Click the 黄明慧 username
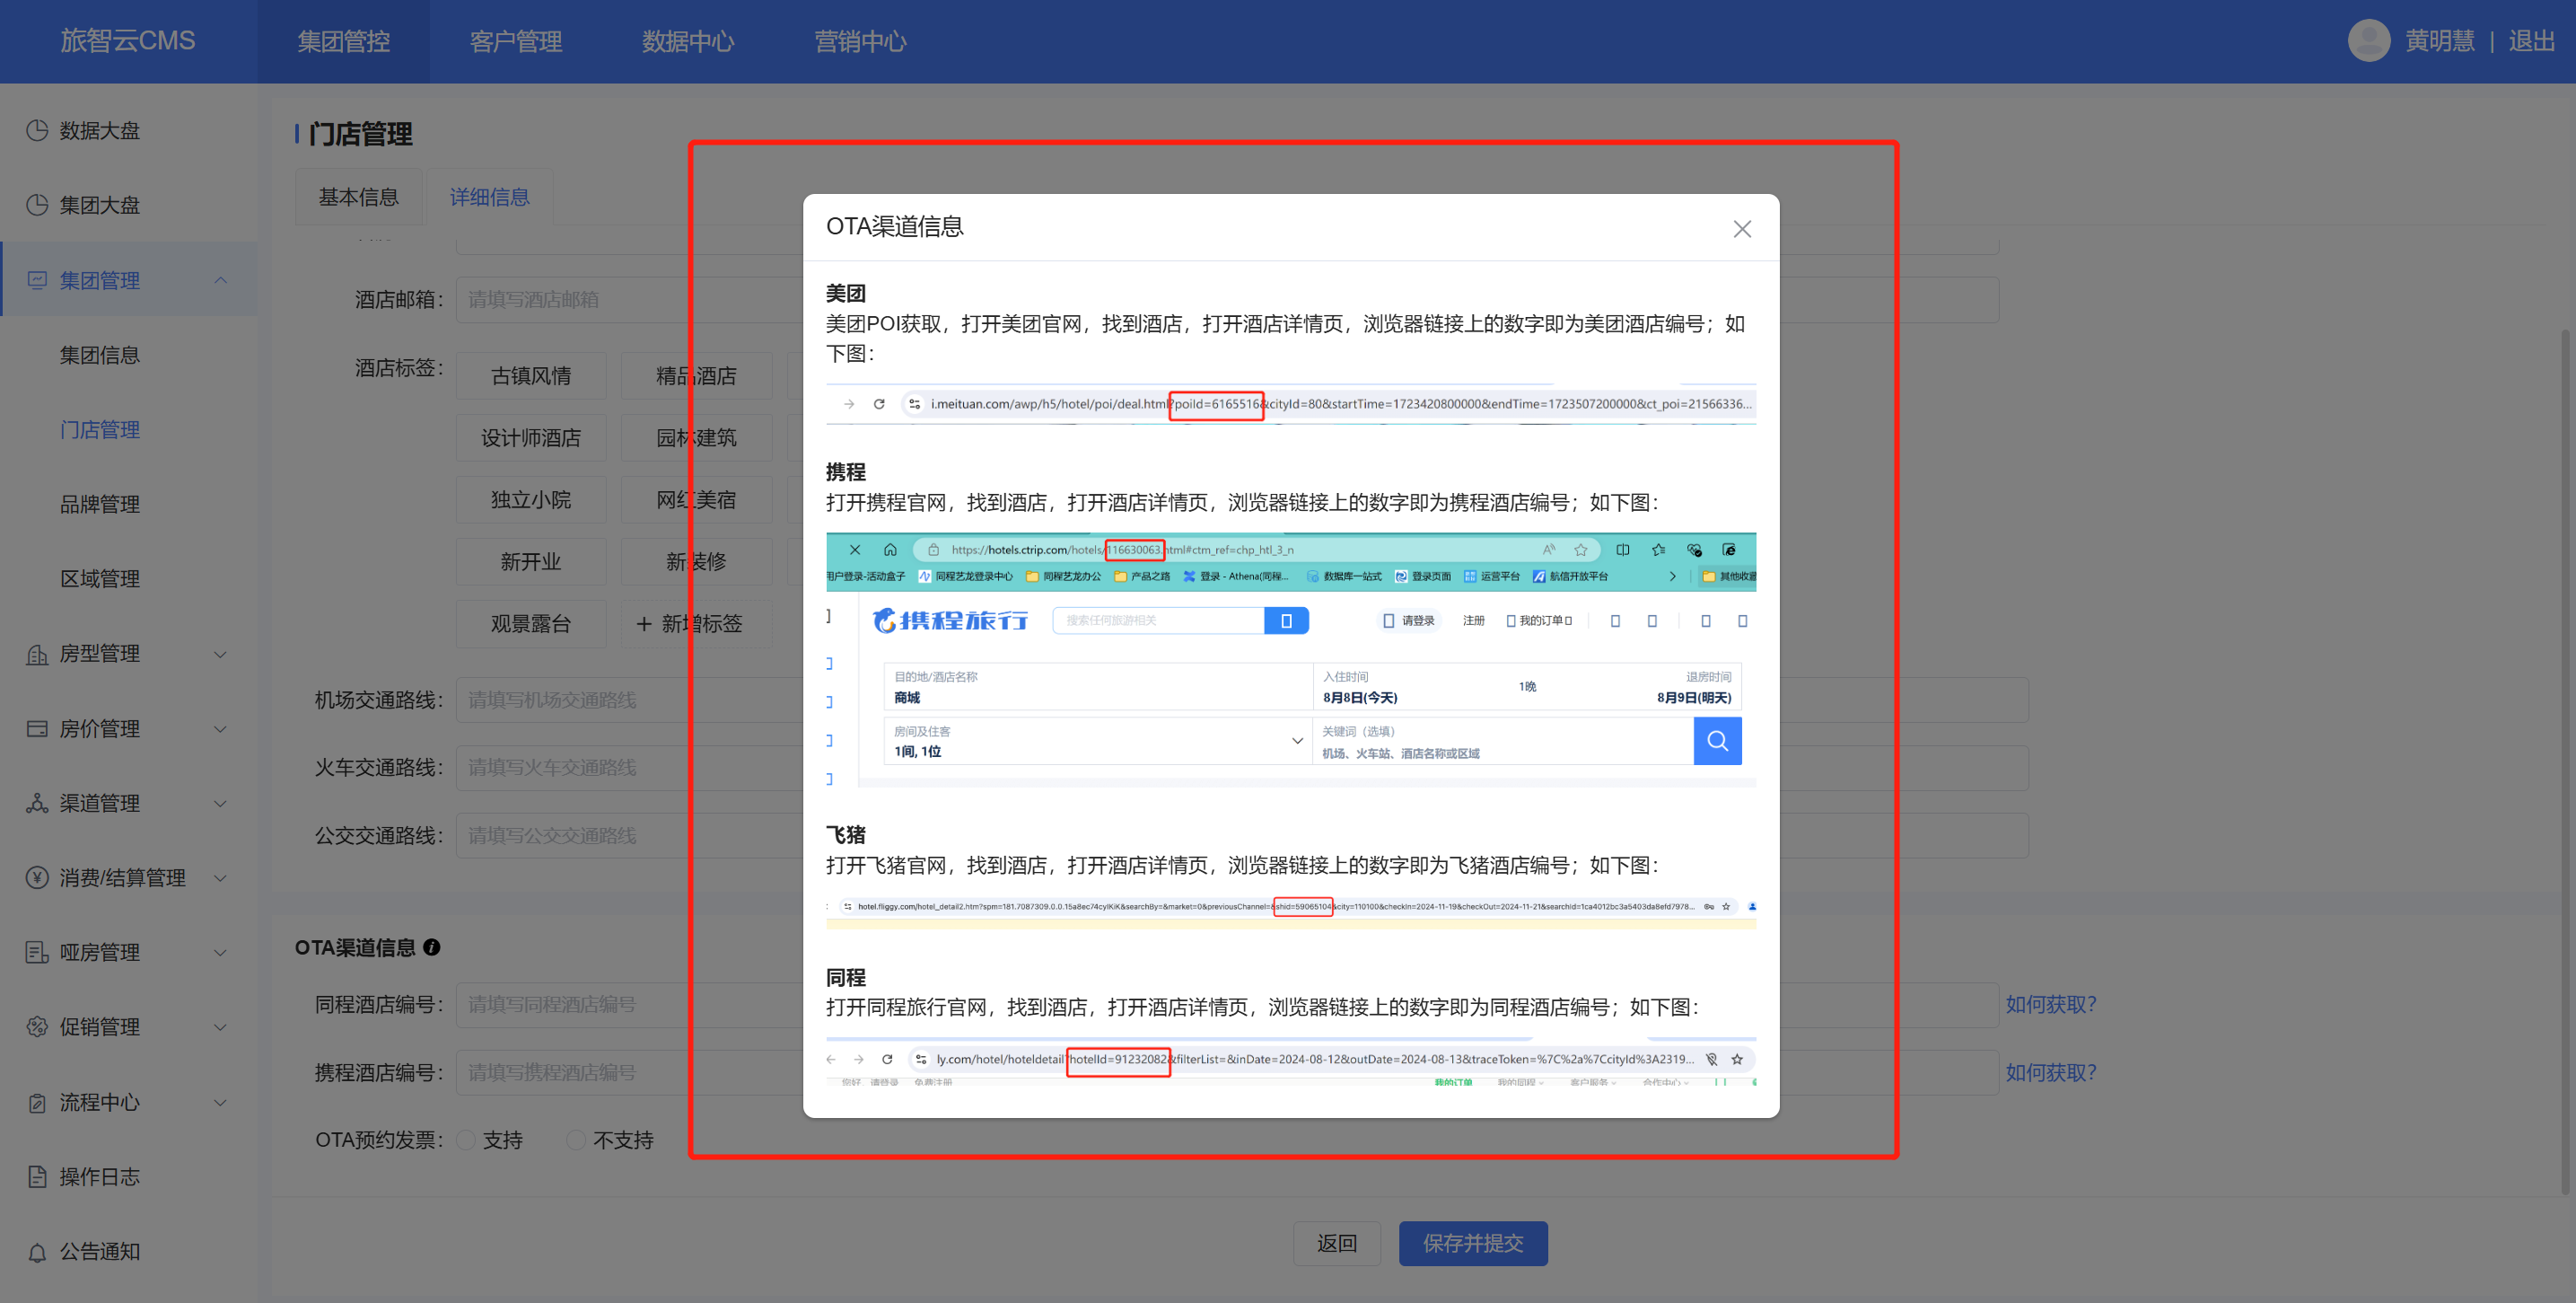 pos(2439,41)
